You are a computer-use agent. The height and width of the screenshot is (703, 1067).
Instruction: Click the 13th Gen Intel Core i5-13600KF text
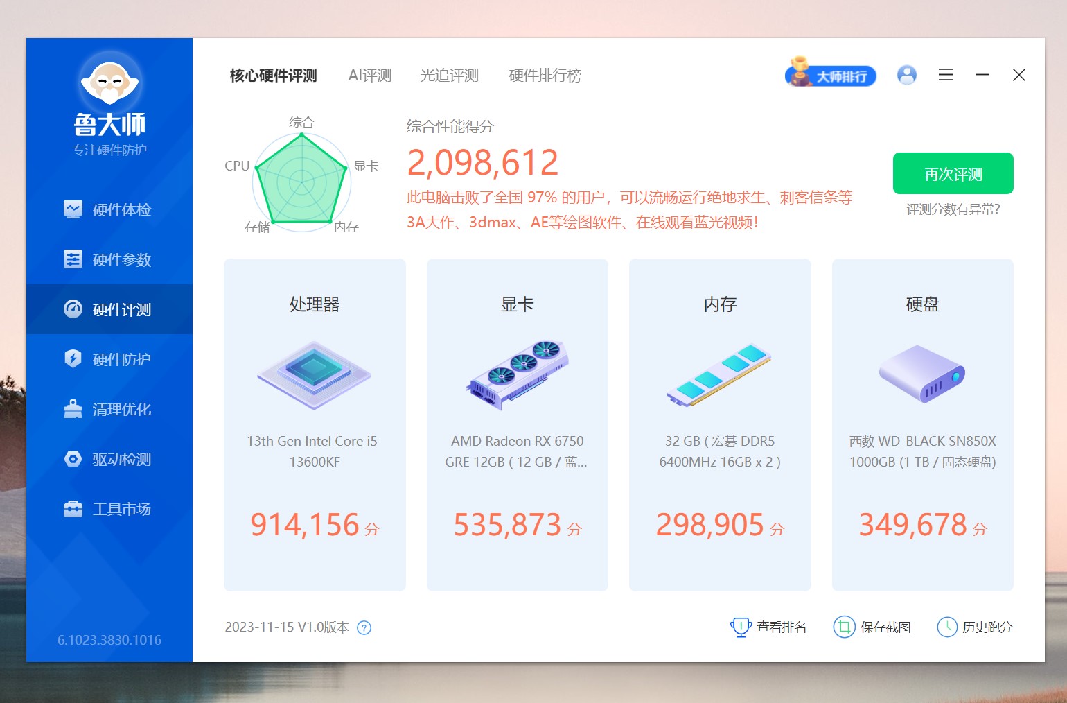click(315, 451)
